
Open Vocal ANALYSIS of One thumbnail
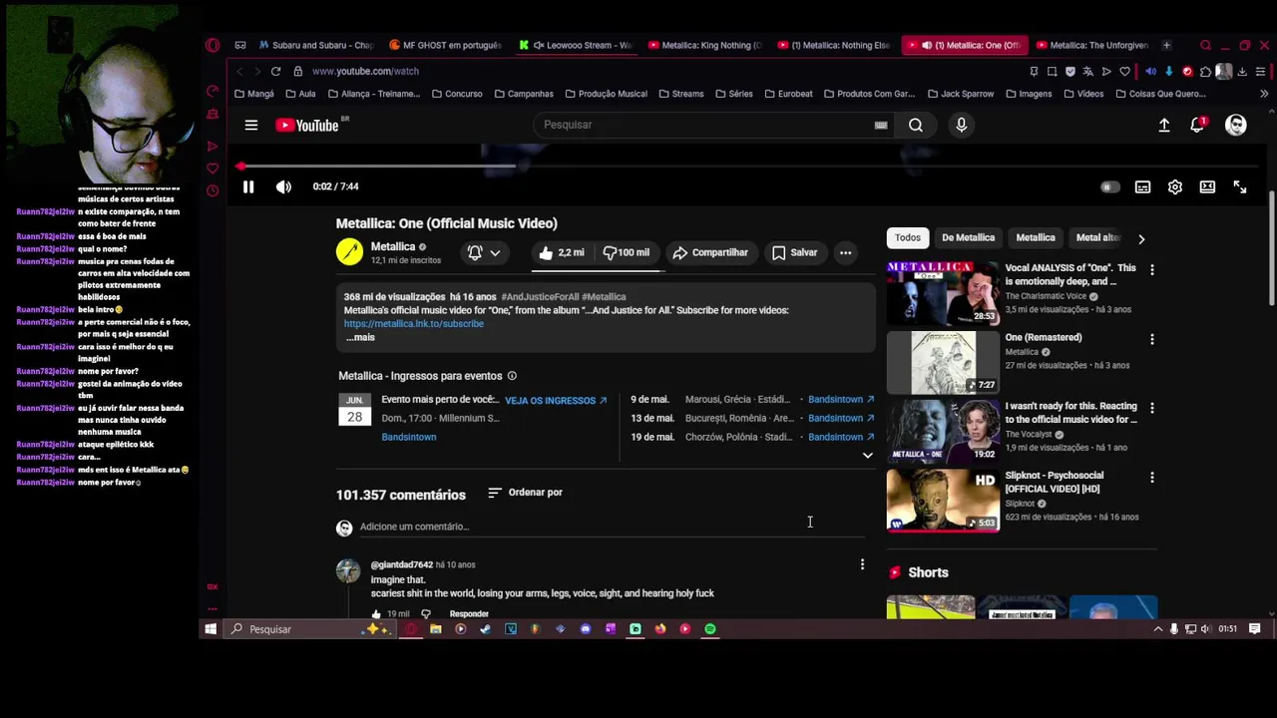tap(943, 293)
